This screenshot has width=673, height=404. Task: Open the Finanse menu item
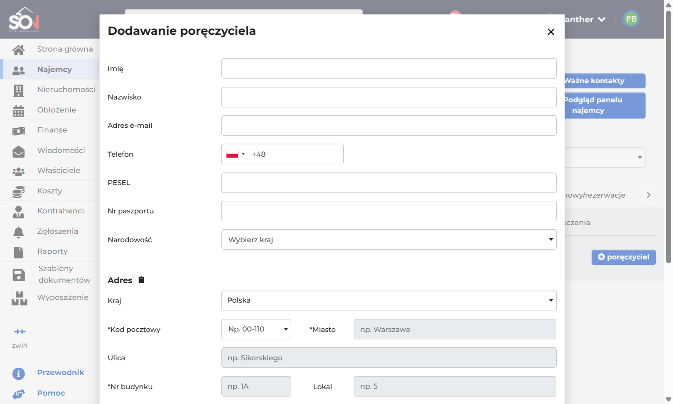[52, 130]
